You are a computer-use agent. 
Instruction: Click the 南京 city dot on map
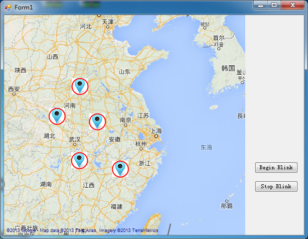click(126, 125)
